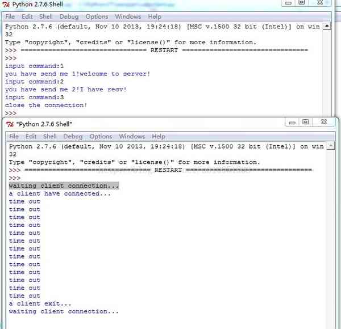The height and width of the screenshot is (329, 341).
Task: Click title text of back Python 2.7.6 Shell window
Action: tap(38, 5)
